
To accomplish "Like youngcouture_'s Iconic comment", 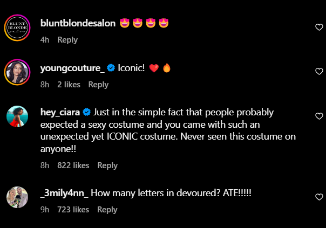I will tap(318, 71).
